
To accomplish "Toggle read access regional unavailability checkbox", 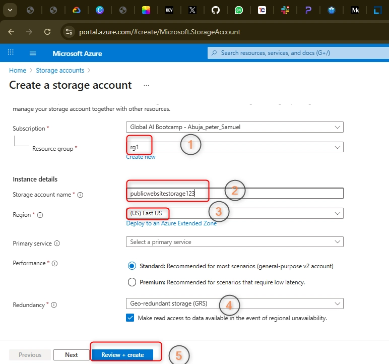I will tap(130, 318).
